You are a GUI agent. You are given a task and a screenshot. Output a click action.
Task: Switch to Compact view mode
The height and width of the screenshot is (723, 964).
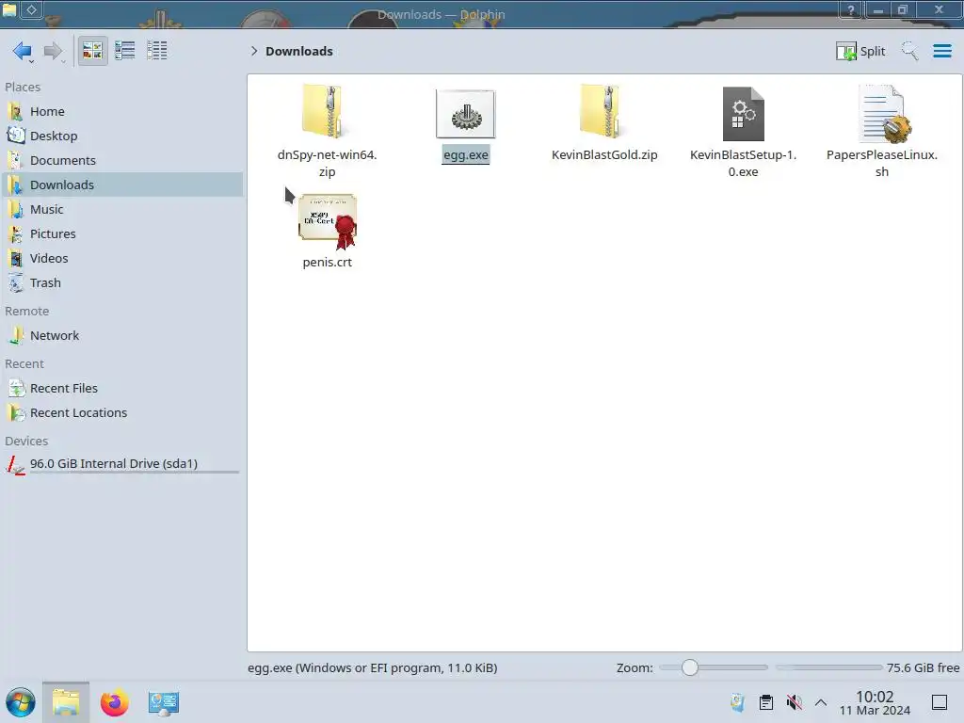[x=125, y=51]
